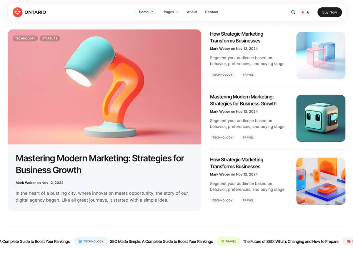Select the Startups tag on featured image
The image size is (353, 265).
pos(50,39)
